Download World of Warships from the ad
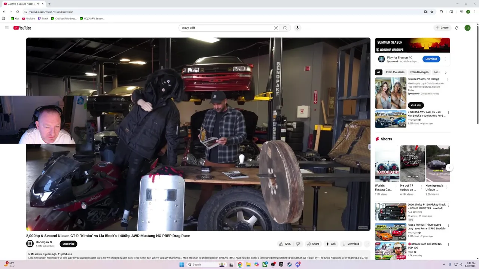Viewport: 479px width, 269px height. [x=431, y=59]
